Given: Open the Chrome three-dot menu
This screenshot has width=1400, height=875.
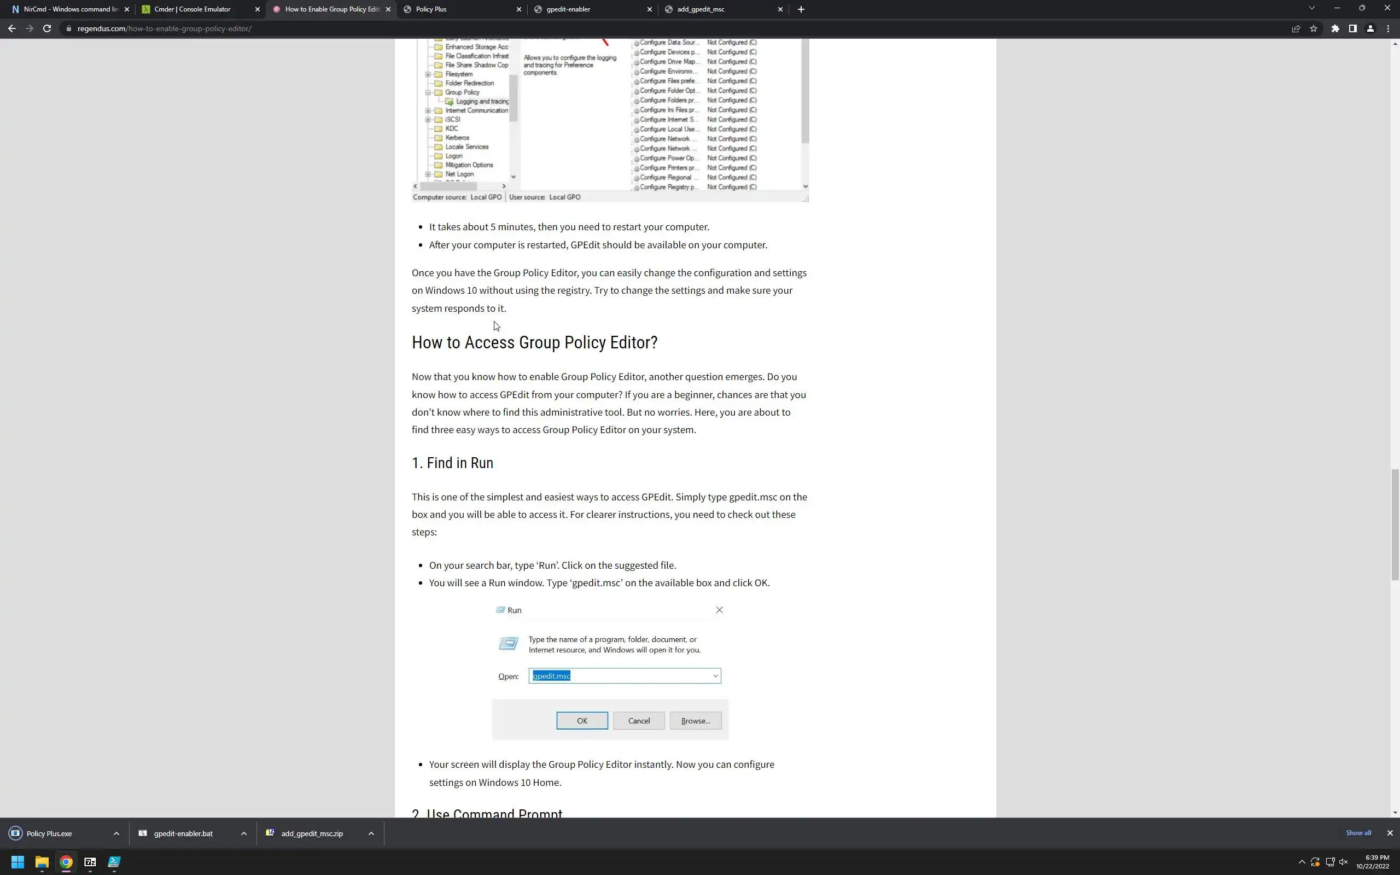Looking at the screenshot, I should point(1388,28).
